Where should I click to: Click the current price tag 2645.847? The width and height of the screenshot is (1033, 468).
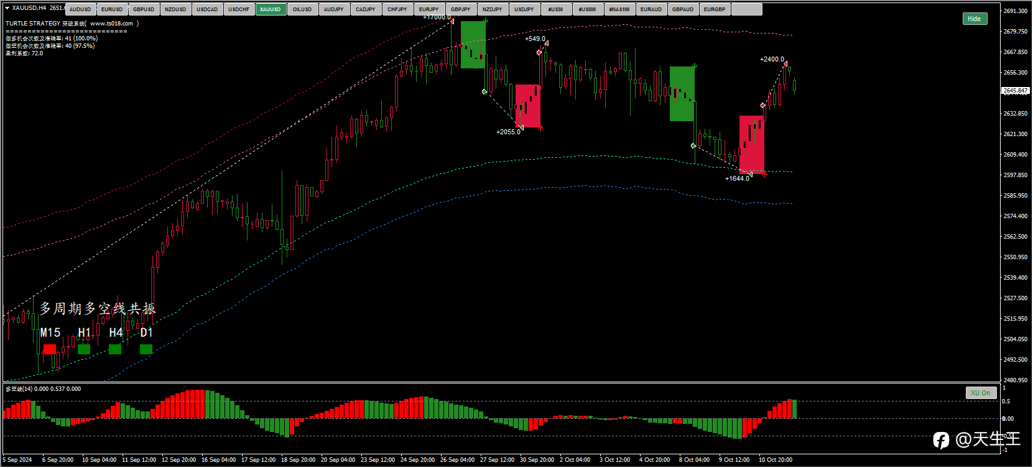tap(1016, 91)
